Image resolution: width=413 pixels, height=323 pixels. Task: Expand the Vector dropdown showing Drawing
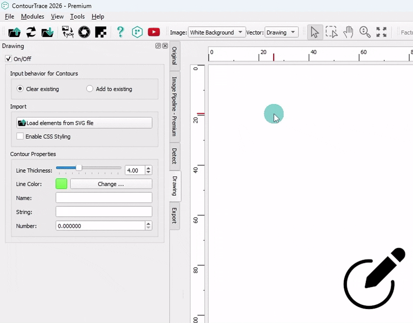coord(281,32)
